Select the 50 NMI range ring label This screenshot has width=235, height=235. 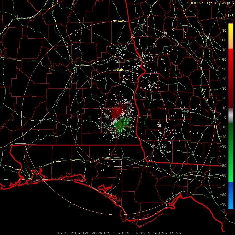click(x=118, y=70)
